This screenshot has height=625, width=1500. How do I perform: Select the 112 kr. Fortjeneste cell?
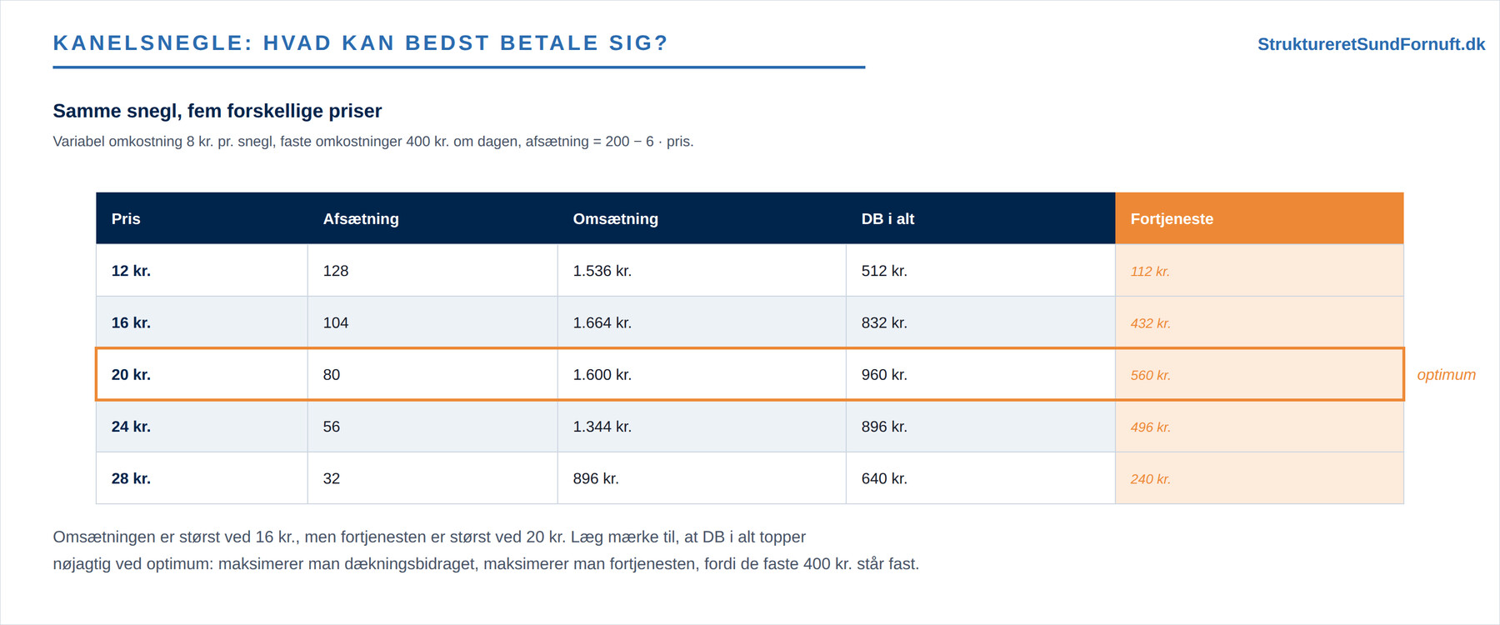(x=1259, y=270)
